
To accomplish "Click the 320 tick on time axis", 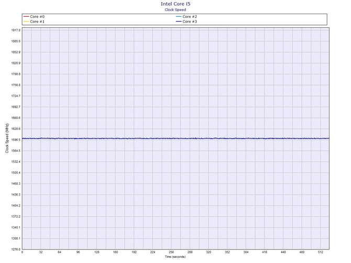I will [x=209, y=252].
